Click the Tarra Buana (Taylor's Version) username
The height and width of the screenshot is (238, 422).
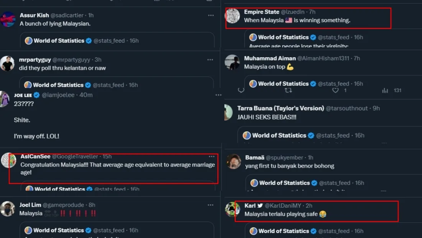coord(280,108)
